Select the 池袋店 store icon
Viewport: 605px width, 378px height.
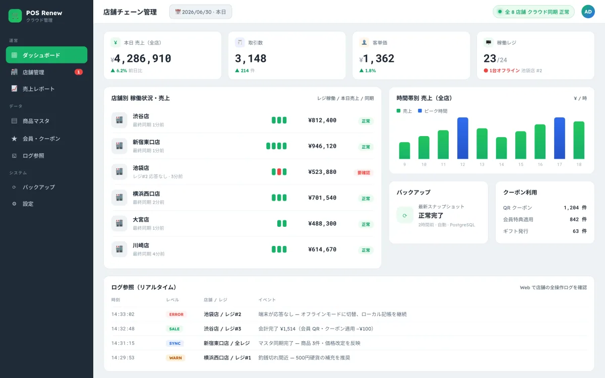click(x=119, y=172)
